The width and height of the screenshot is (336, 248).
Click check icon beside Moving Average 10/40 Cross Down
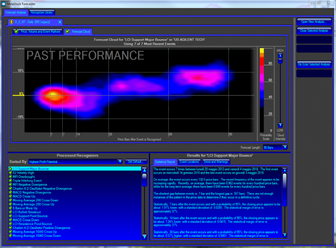(10, 236)
